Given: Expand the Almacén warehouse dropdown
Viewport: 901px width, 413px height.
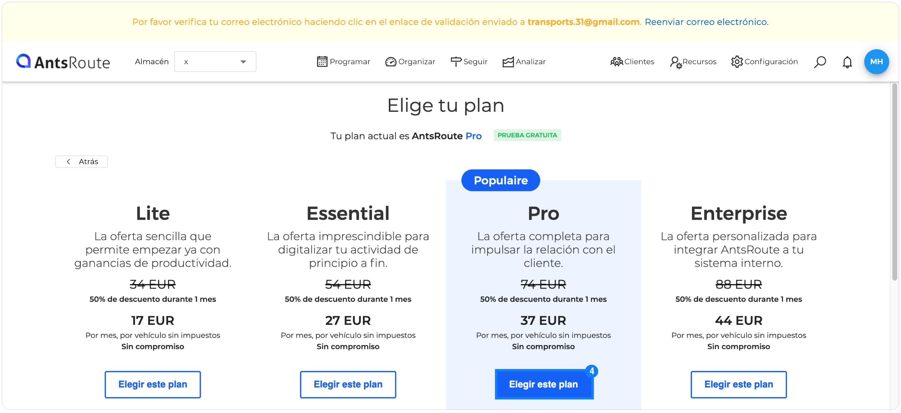Looking at the screenshot, I should (215, 62).
